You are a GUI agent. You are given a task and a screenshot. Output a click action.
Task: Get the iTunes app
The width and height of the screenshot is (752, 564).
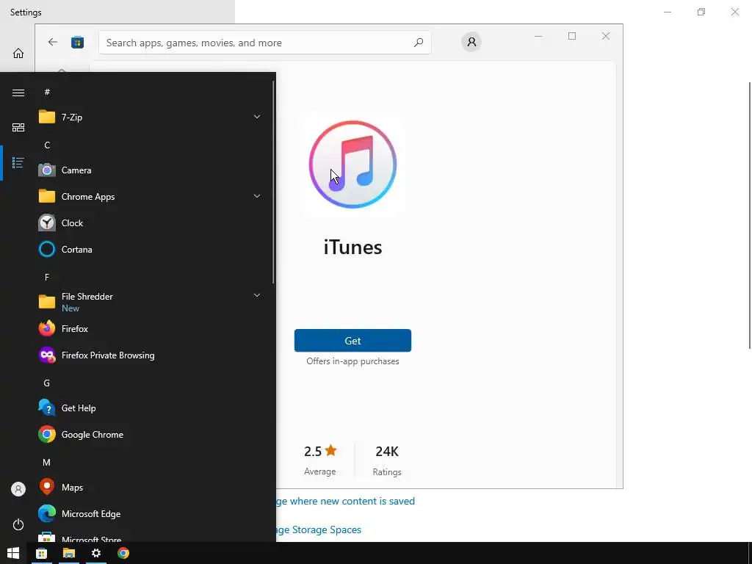(x=353, y=341)
